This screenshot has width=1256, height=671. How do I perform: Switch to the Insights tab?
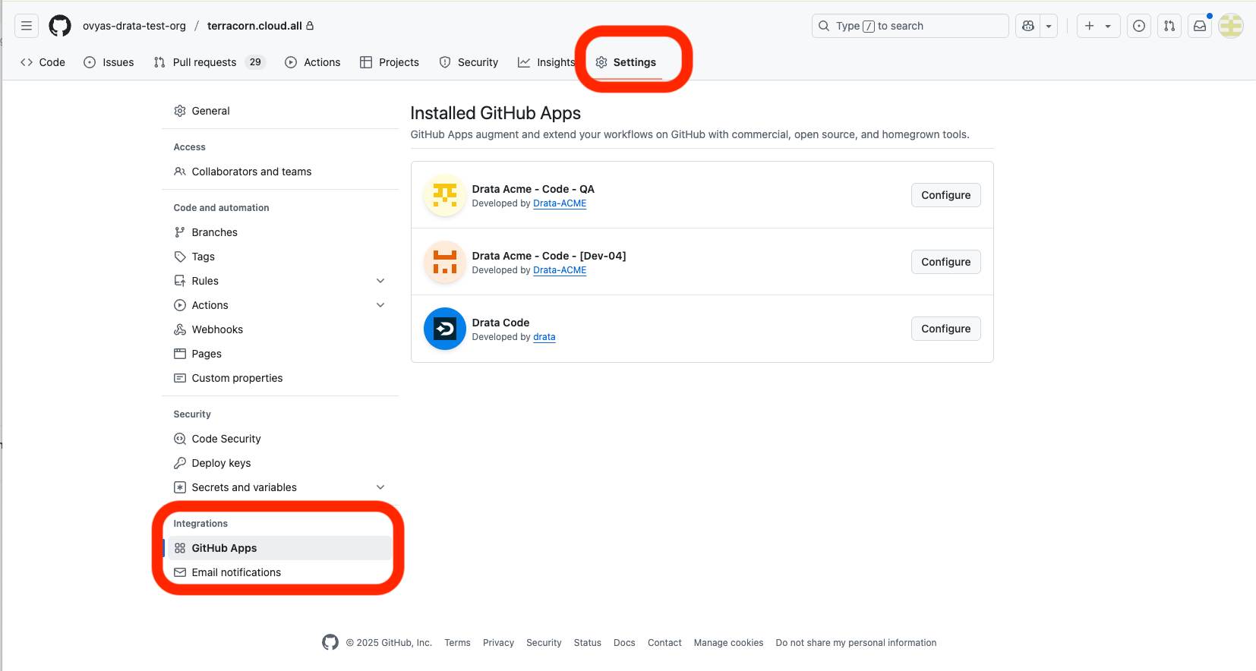[x=547, y=62]
